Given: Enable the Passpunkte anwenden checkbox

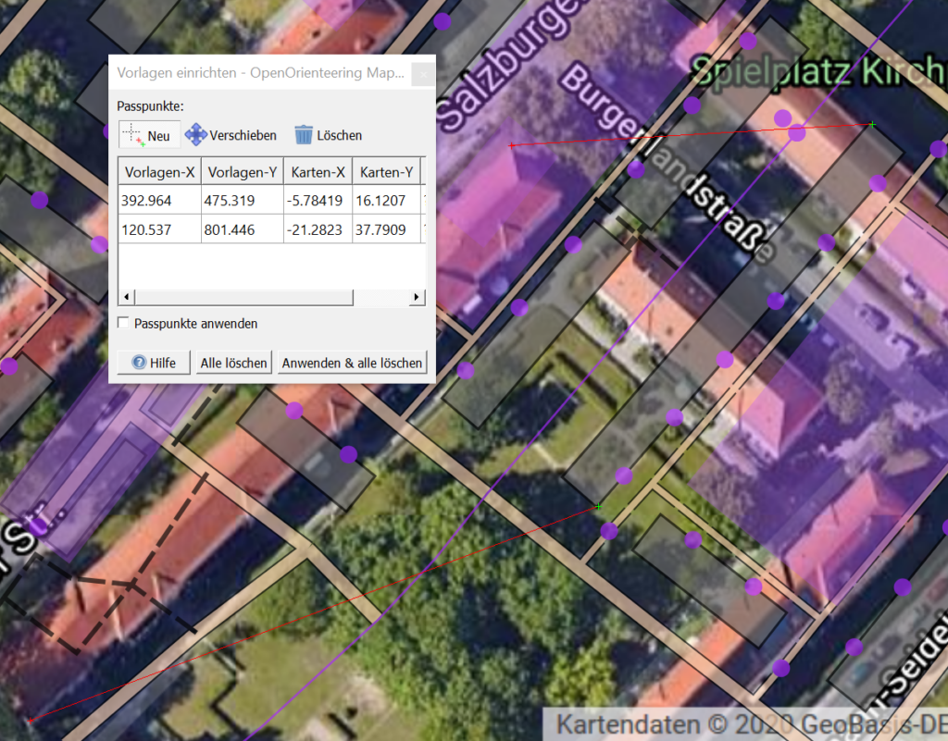Looking at the screenshot, I should pyautogui.click(x=125, y=324).
